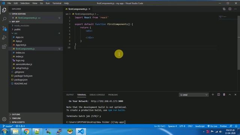
Task: Change UTF-8 encoding in status bar
Action: point(182,126)
